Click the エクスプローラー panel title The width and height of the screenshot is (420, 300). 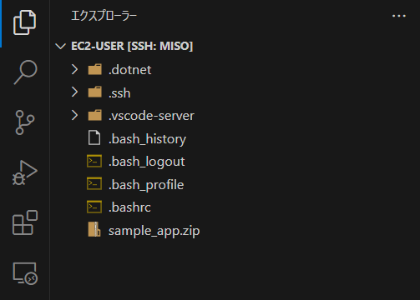pyautogui.click(x=104, y=16)
